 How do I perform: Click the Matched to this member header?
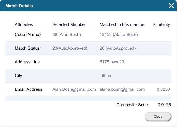point(123,24)
